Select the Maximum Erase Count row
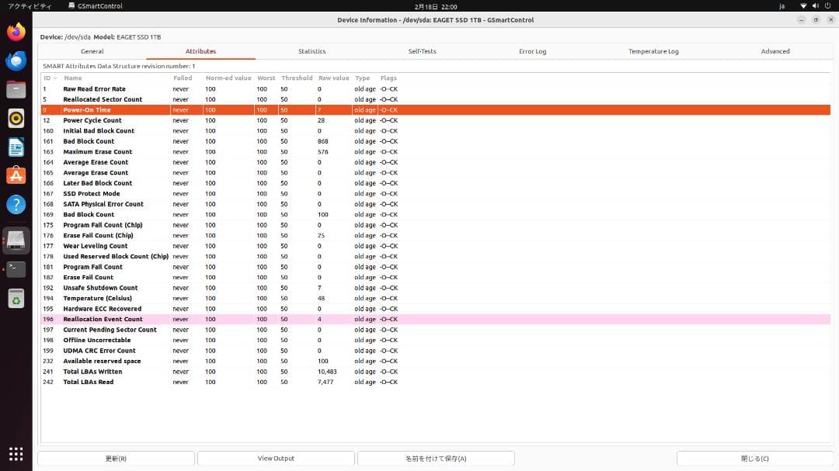 click(x=436, y=152)
